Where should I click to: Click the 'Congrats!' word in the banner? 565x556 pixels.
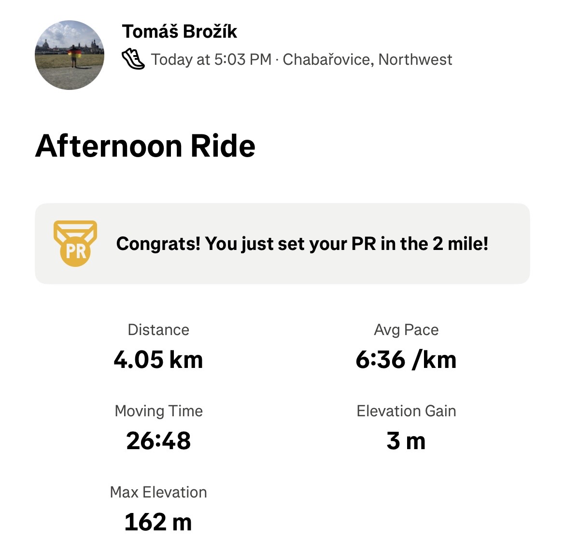[x=158, y=244]
